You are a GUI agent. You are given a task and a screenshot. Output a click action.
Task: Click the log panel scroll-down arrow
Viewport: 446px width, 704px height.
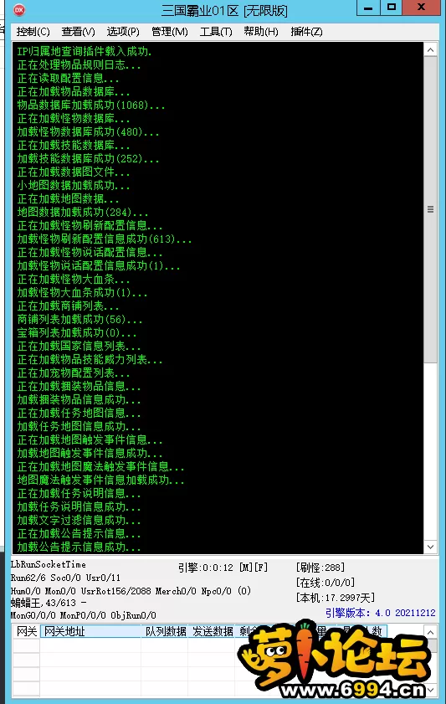[x=430, y=547]
